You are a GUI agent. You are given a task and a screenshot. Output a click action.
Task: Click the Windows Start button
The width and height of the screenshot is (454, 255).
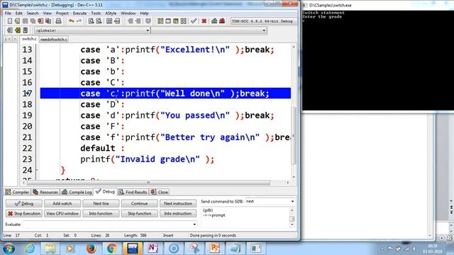click(x=9, y=249)
